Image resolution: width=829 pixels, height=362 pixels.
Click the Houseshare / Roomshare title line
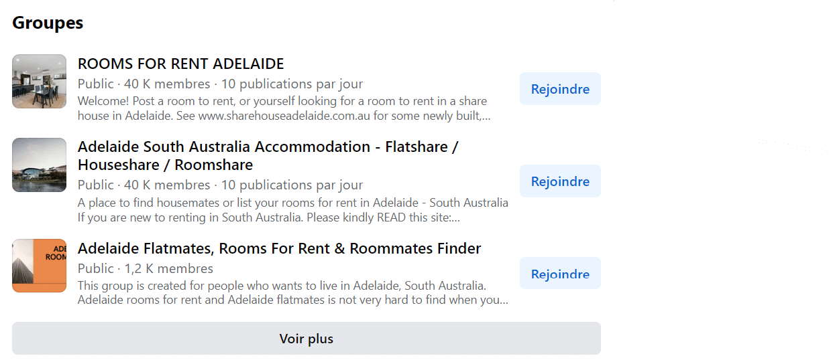coord(165,165)
